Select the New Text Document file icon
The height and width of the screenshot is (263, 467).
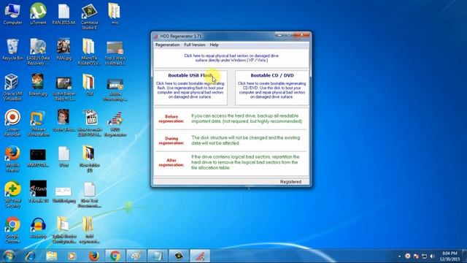click(x=89, y=194)
